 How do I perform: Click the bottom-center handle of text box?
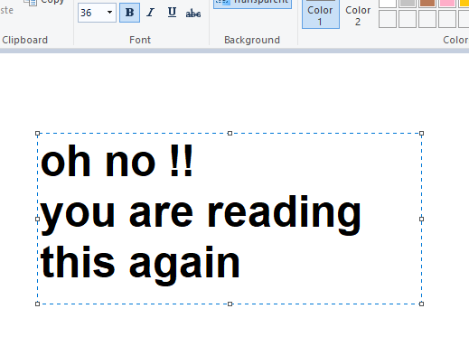(x=230, y=304)
